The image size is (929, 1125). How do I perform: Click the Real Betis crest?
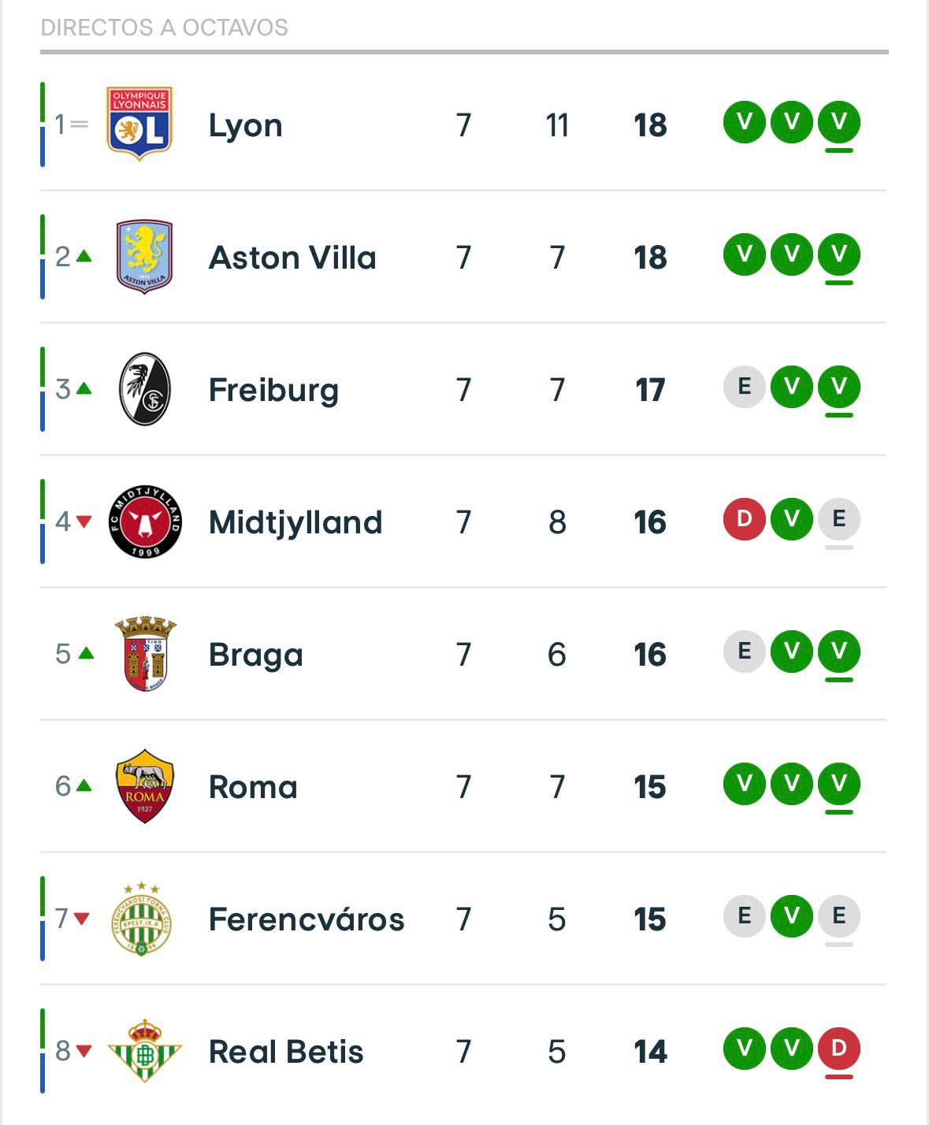click(144, 1049)
